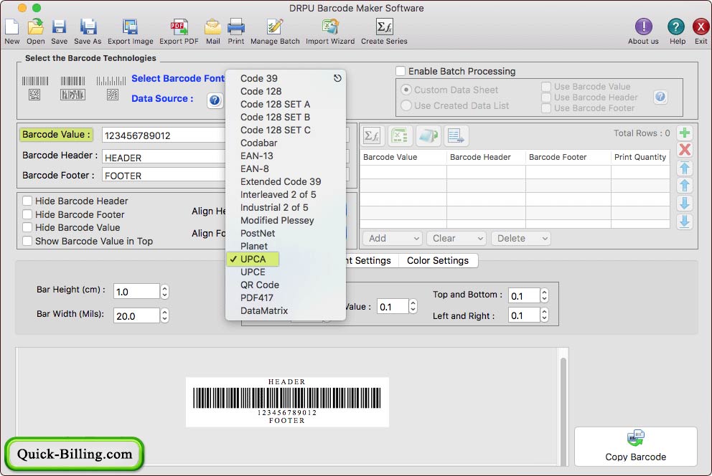
Task: Click the generated barcode preview image
Action: pos(287,401)
